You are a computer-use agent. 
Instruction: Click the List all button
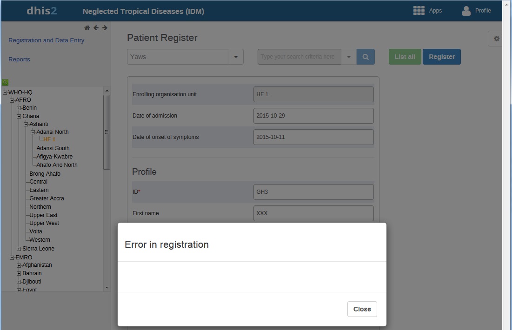tap(405, 57)
